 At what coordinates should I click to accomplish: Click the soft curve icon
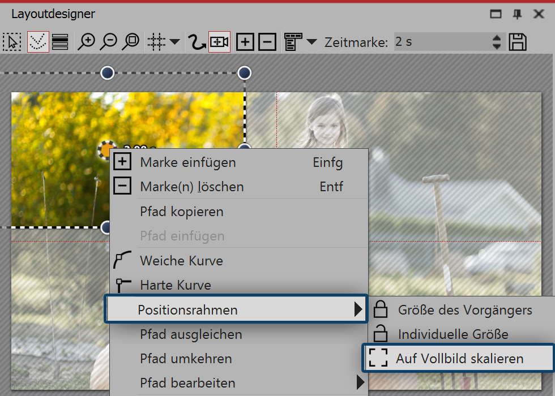tap(122, 260)
